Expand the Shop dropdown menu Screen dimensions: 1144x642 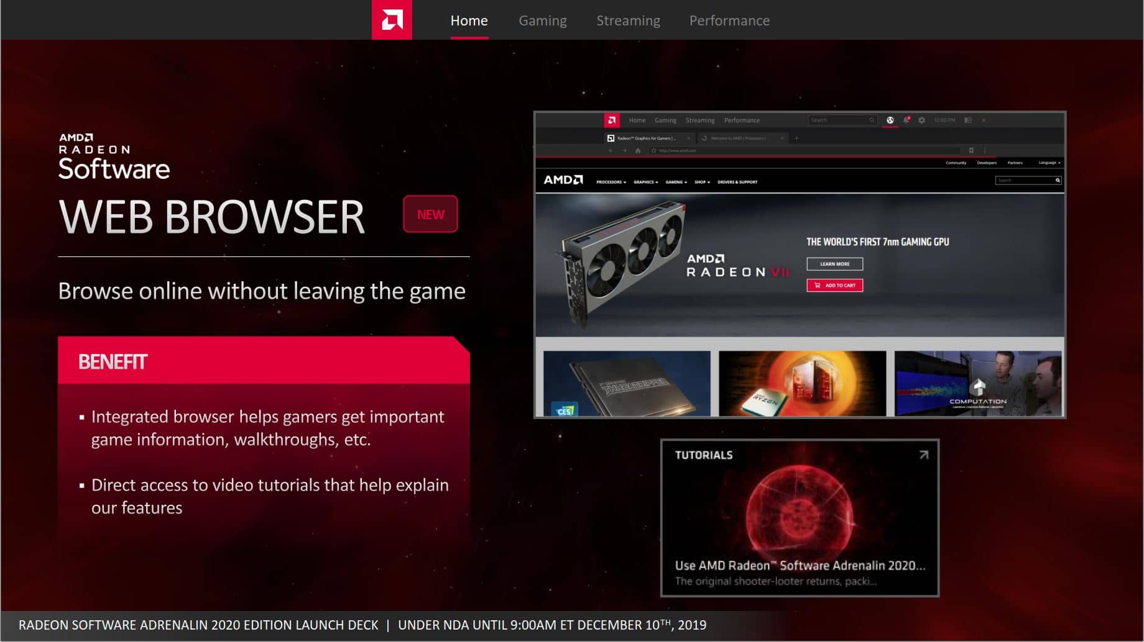(702, 183)
